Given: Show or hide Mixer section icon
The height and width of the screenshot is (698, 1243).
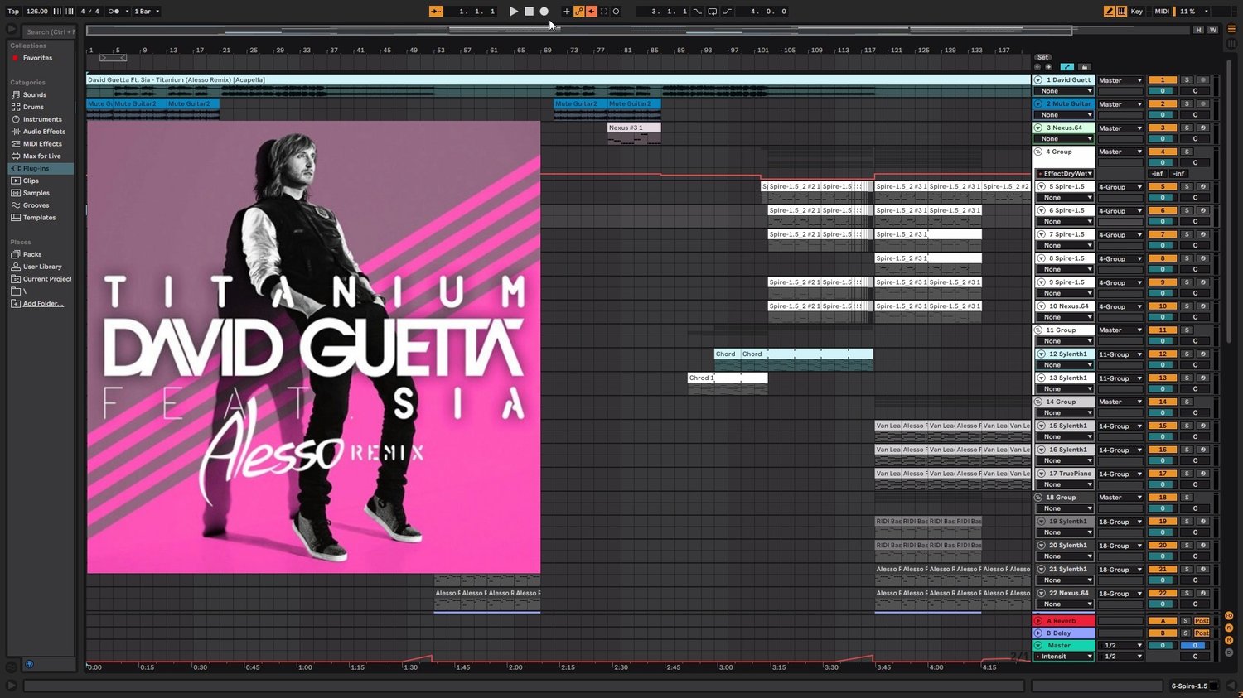Looking at the screenshot, I should 1229,641.
